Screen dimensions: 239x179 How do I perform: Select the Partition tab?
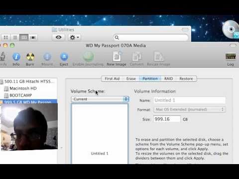(x=150, y=79)
